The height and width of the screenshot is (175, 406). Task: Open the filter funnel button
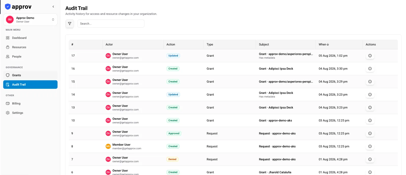(70, 24)
